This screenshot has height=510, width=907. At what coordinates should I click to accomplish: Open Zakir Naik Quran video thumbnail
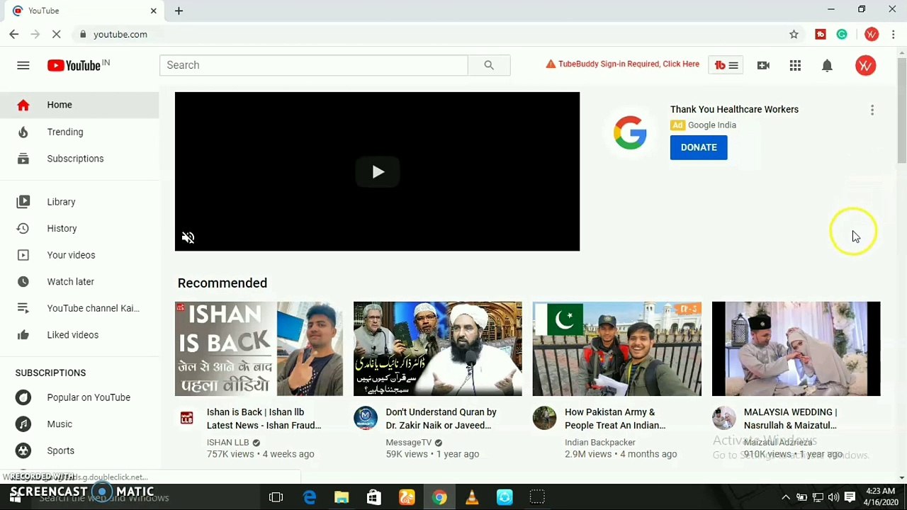[438, 348]
